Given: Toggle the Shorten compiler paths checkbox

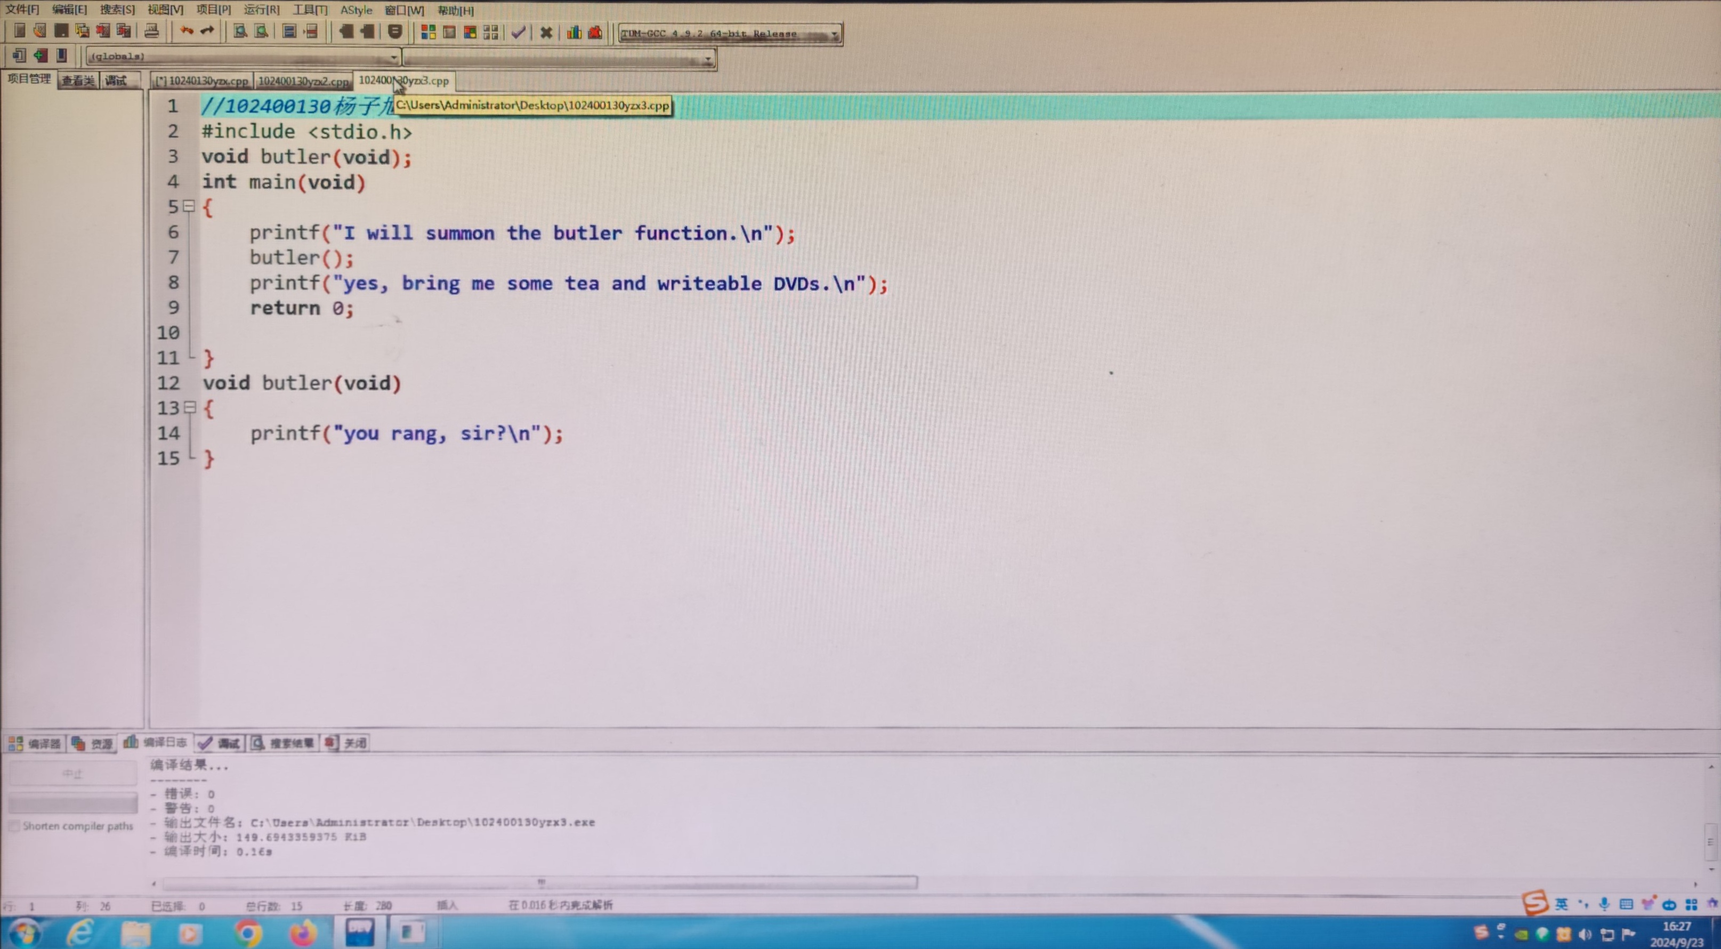Looking at the screenshot, I should point(13,826).
